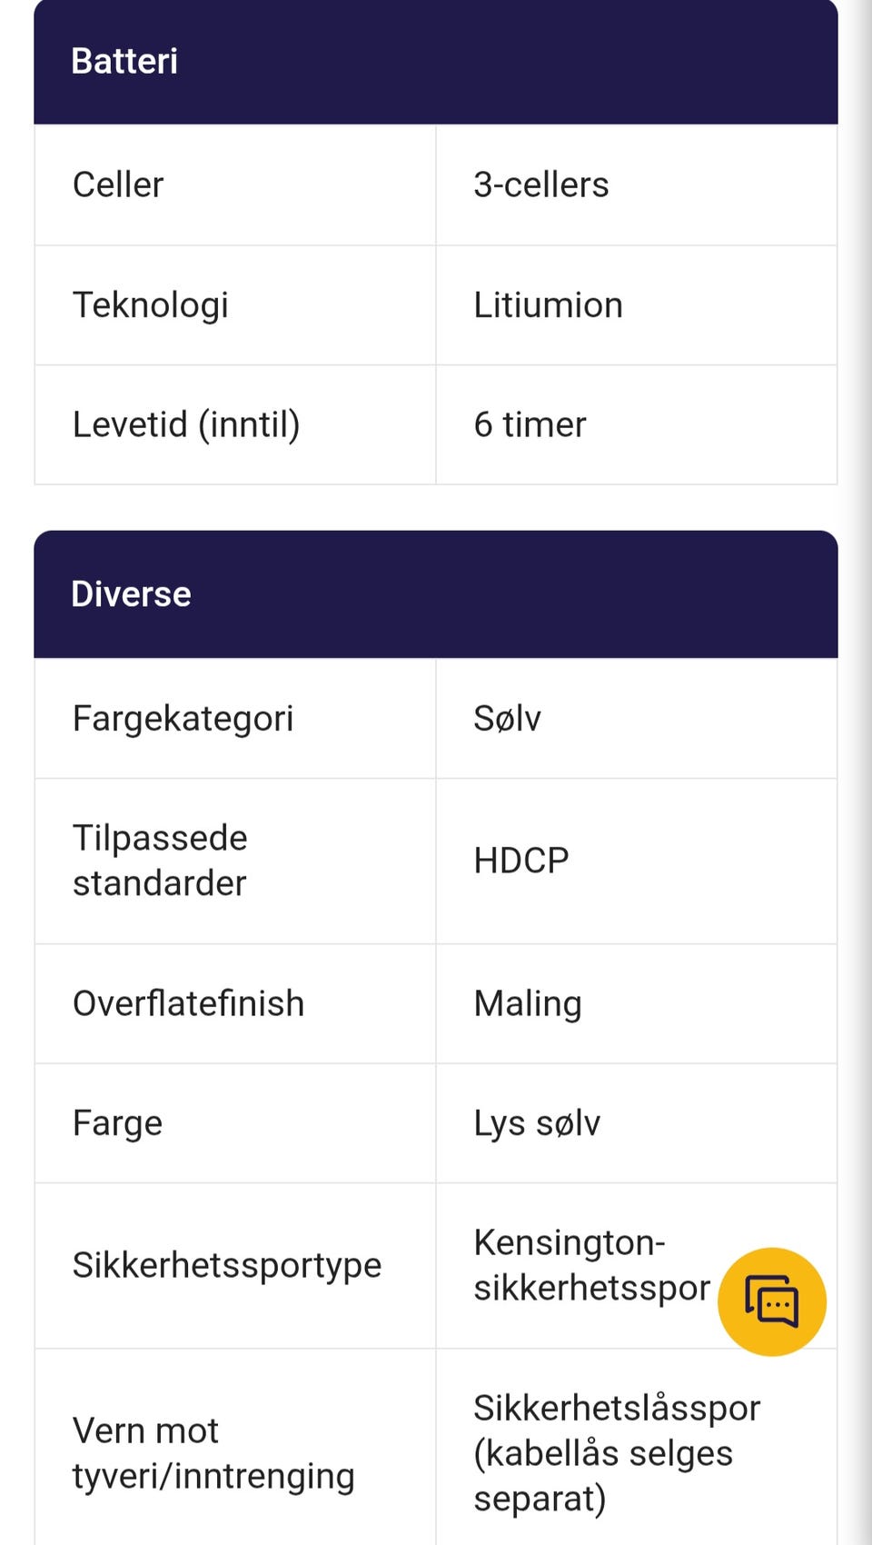This screenshot has width=872, height=1545.
Task: Click the Teknologi label
Action: [151, 305]
